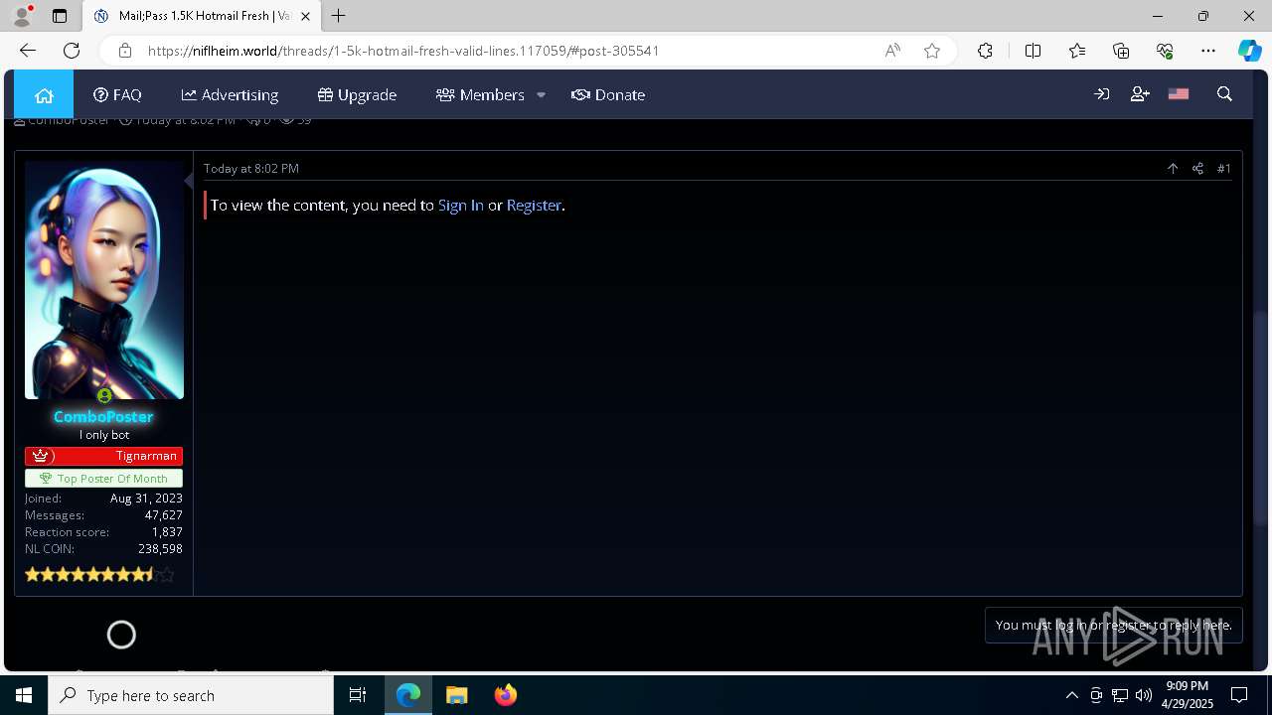Image resolution: width=1272 pixels, height=715 pixels.
Task: Click the ComboPoster avatar image
Action: 104,280
